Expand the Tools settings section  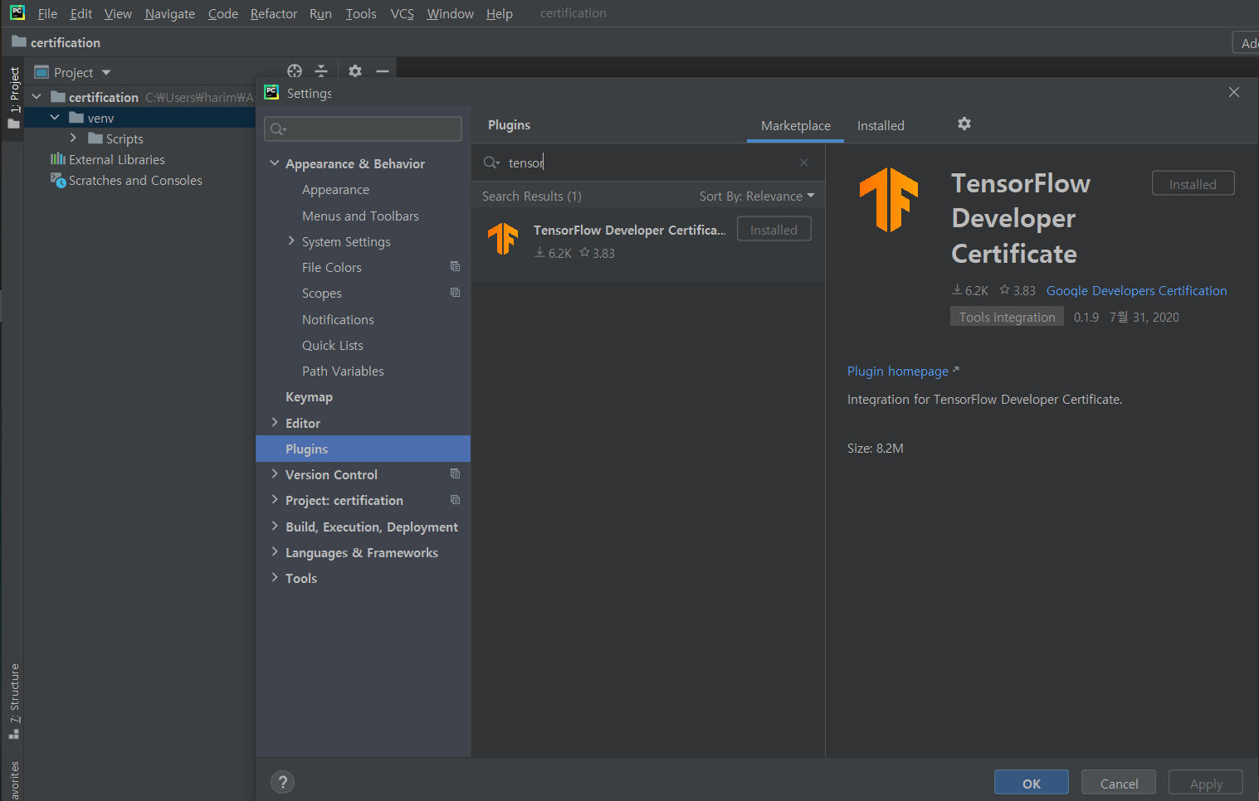coord(275,577)
